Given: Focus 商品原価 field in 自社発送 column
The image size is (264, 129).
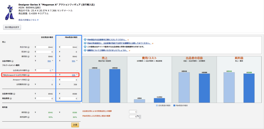Looking at the screenshot, I should [45, 99].
